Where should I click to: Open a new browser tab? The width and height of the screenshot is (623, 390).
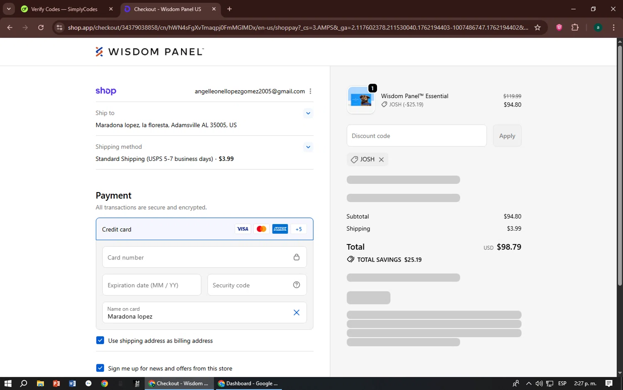click(229, 9)
